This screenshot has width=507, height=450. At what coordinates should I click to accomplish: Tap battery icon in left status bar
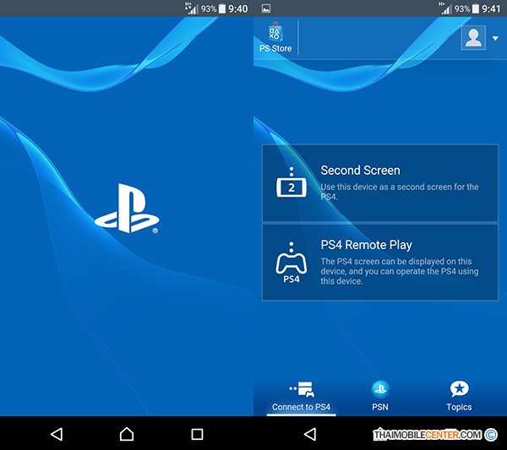(x=222, y=8)
